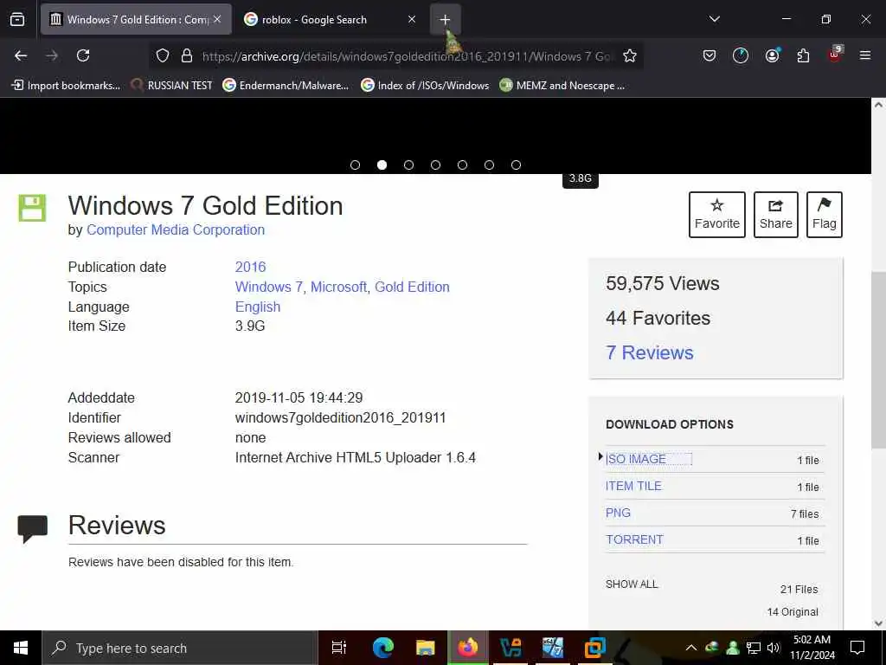Image resolution: width=886 pixels, height=665 pixels.
Task: Select the third carousel image dot
Action: [x=408, y=165]
